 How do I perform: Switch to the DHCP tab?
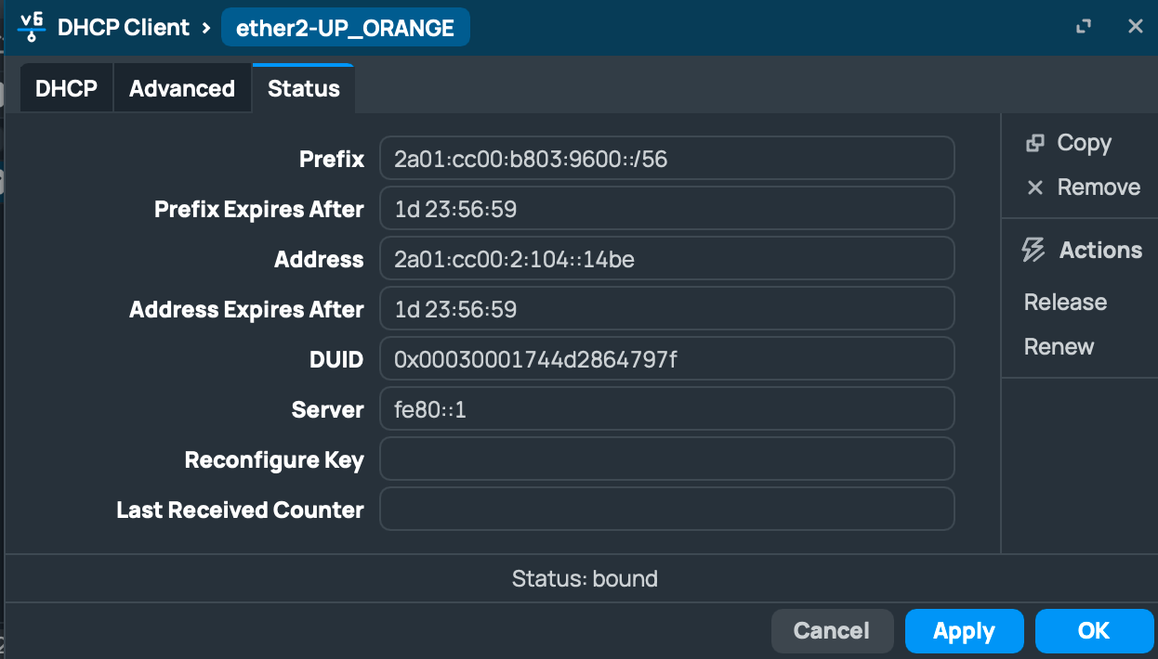(66, 89)
